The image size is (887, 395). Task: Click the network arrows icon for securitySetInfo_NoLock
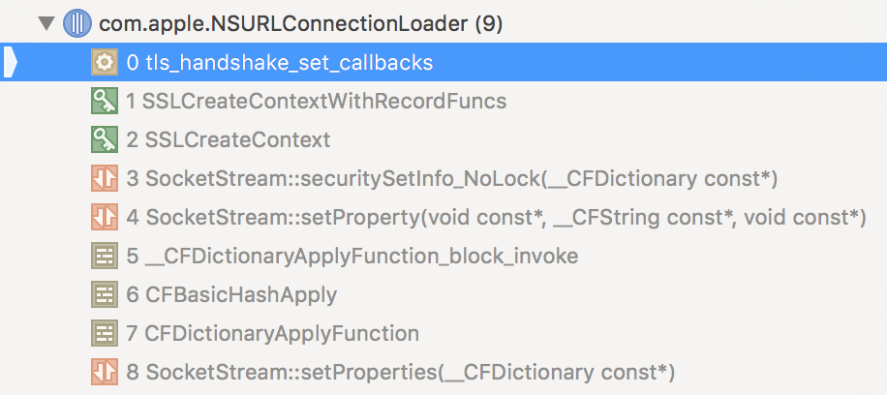coord(103,179)
